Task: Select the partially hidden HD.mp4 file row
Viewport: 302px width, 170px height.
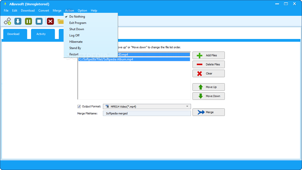Action: click(154, 55)
